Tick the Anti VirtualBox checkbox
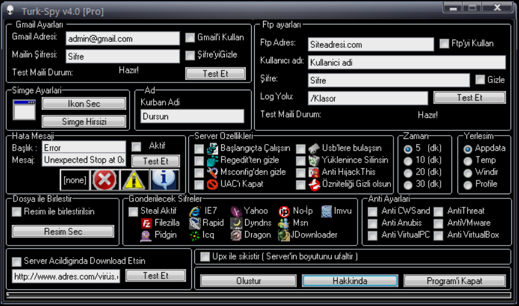This screenshot has width=519, height=306. click(438, 235)
